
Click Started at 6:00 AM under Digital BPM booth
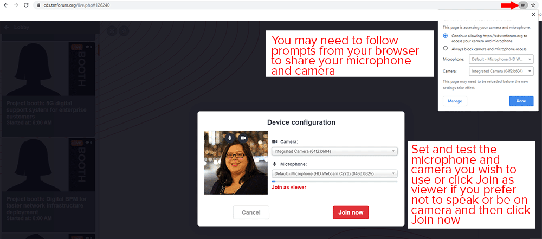click(x=29, y=218)
